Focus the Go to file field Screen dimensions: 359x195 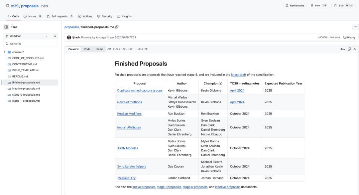tap(31, 44)
